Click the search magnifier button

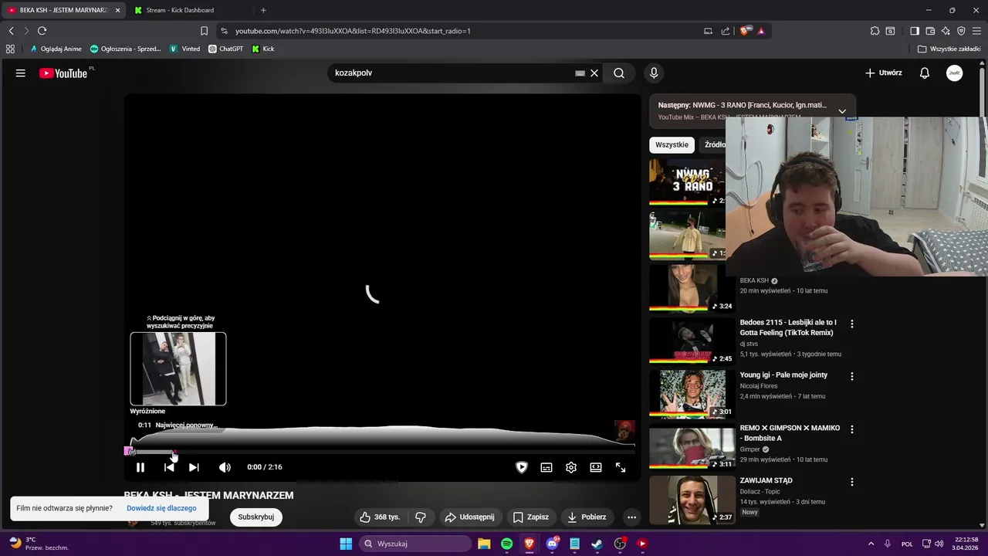619,73
